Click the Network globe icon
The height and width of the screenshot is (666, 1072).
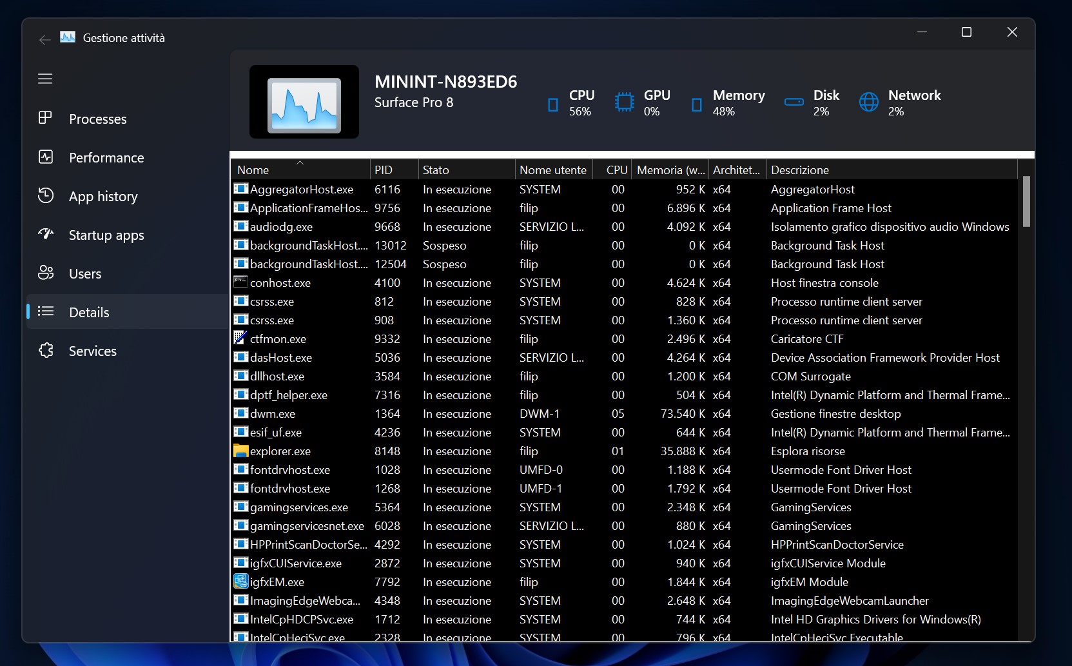tap(868, 102)
